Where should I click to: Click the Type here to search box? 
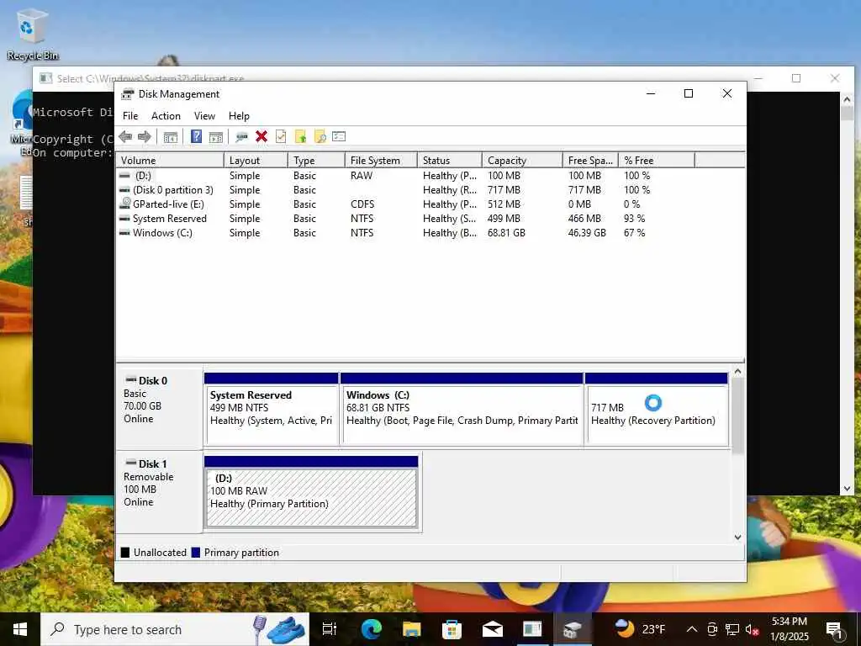click(175, 629)
